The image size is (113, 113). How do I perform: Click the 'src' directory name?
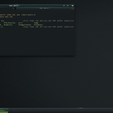[20, 23]
